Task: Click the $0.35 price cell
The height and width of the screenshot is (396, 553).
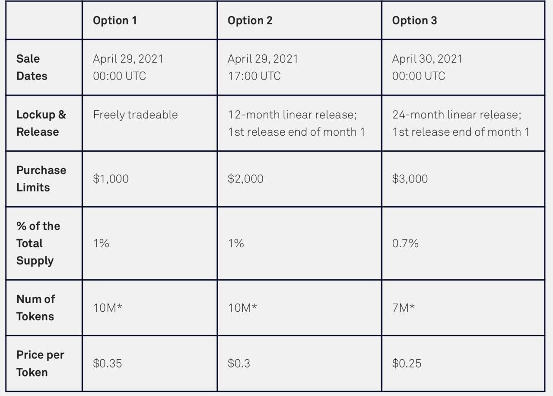Action: point(107,363)
